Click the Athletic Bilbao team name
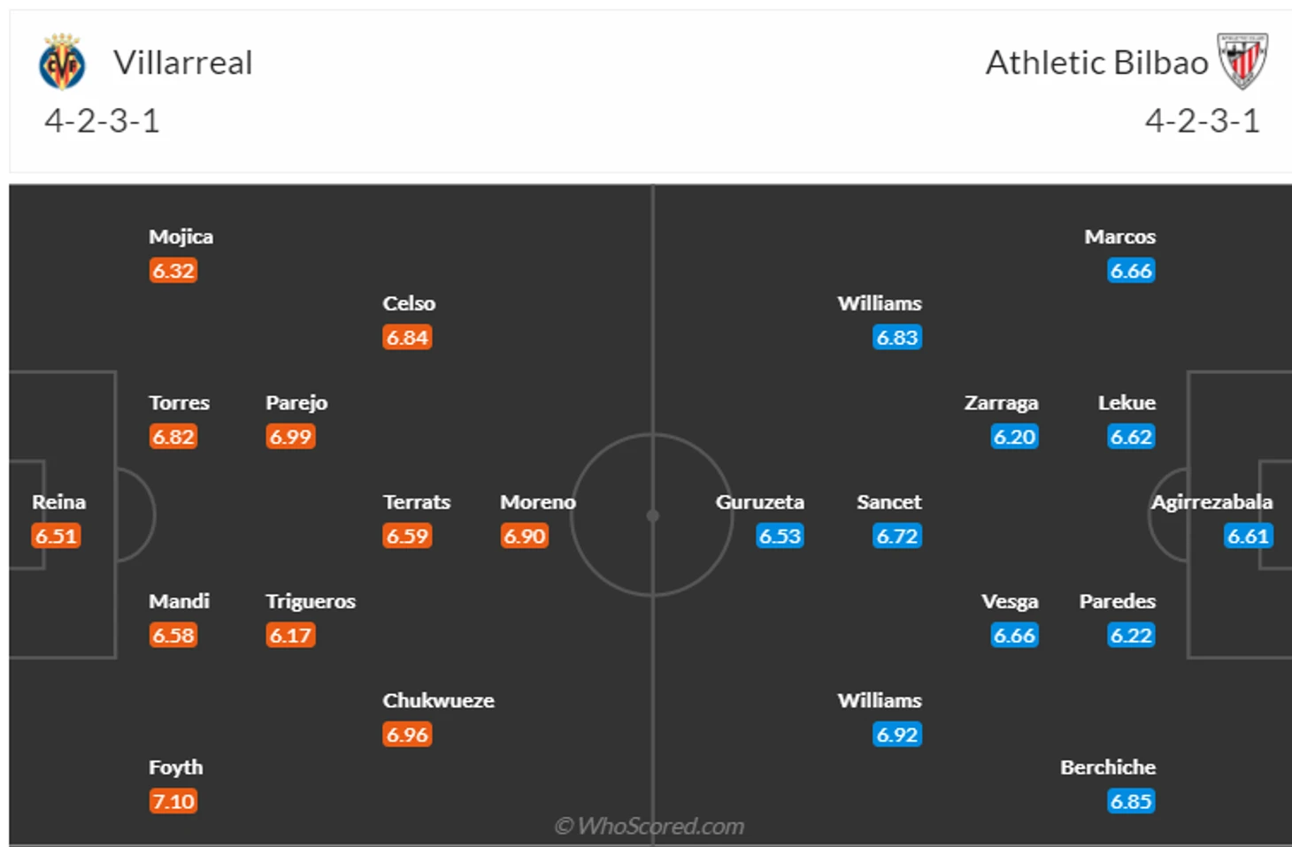This screenshot has height=847, width=1292. point(1096,63)
